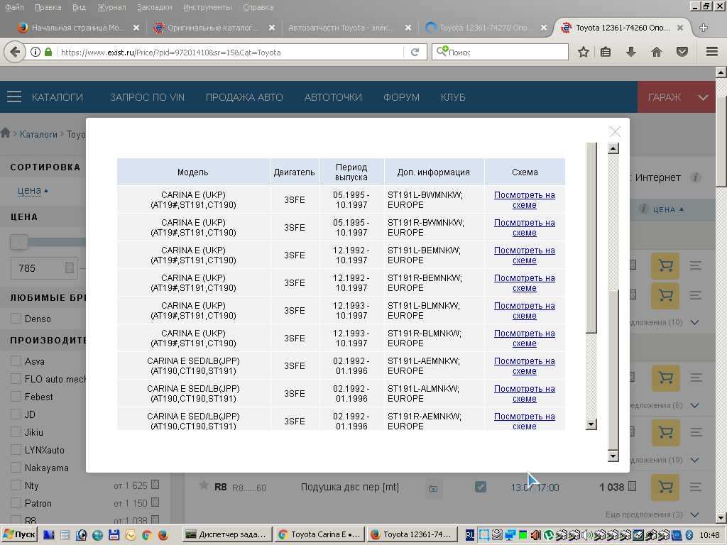Add R8 part to shopping cart
This screenshot has width=727, height=545.
[665, 487]
